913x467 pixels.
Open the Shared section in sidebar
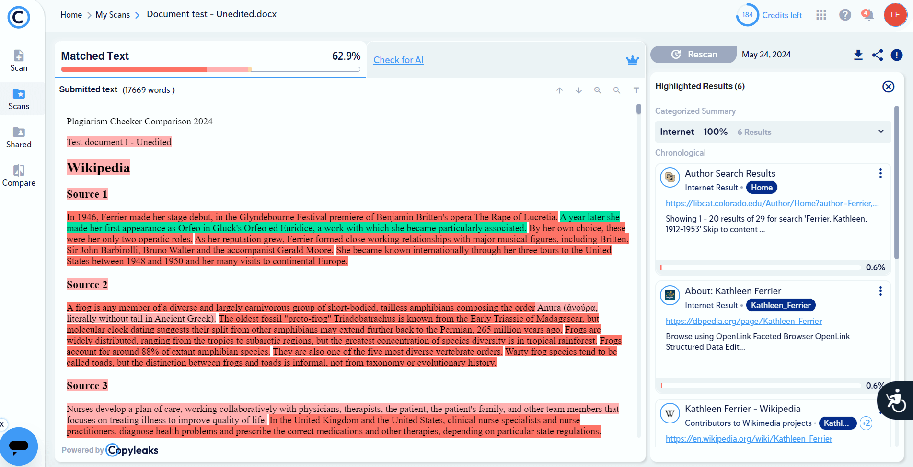tap(19, 137)
